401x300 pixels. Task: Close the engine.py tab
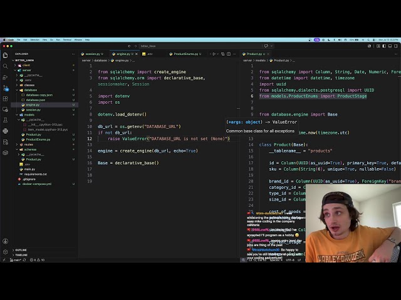pos(137,54)
